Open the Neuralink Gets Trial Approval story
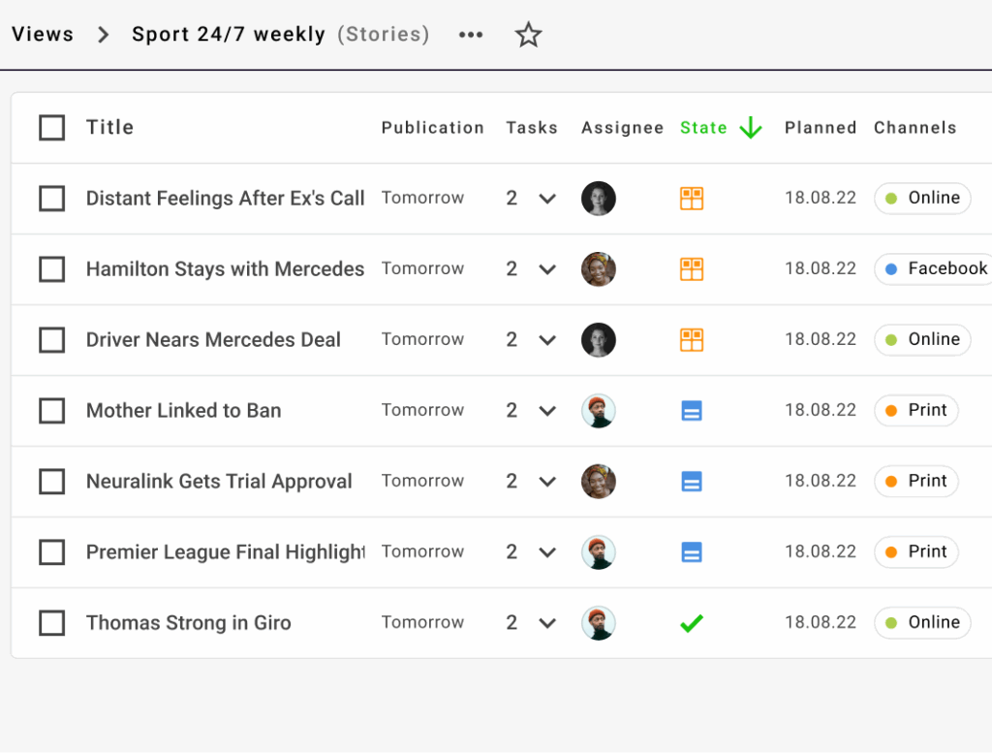Image resolution: width=992 pixels, height=753 pixels. coord(219,482)
